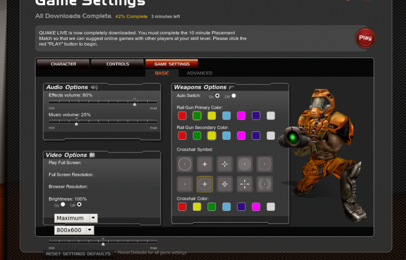The image size is (406, 260).
Task: Set Crosshair Color to light blue
Action: click(x=227, y=206)
